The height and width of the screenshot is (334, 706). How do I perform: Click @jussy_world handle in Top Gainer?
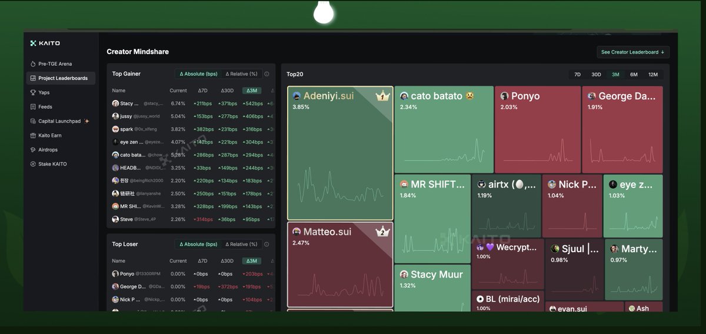click(x=146, y=116)
